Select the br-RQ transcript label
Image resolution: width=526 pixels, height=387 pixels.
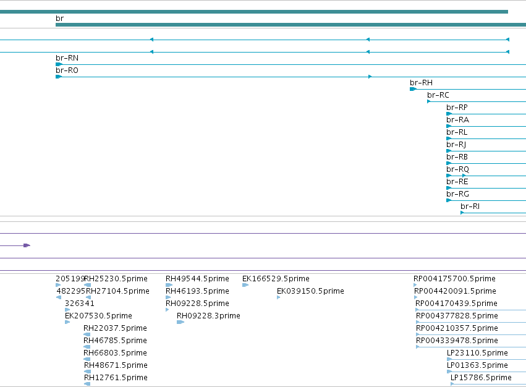coord(457,170)
